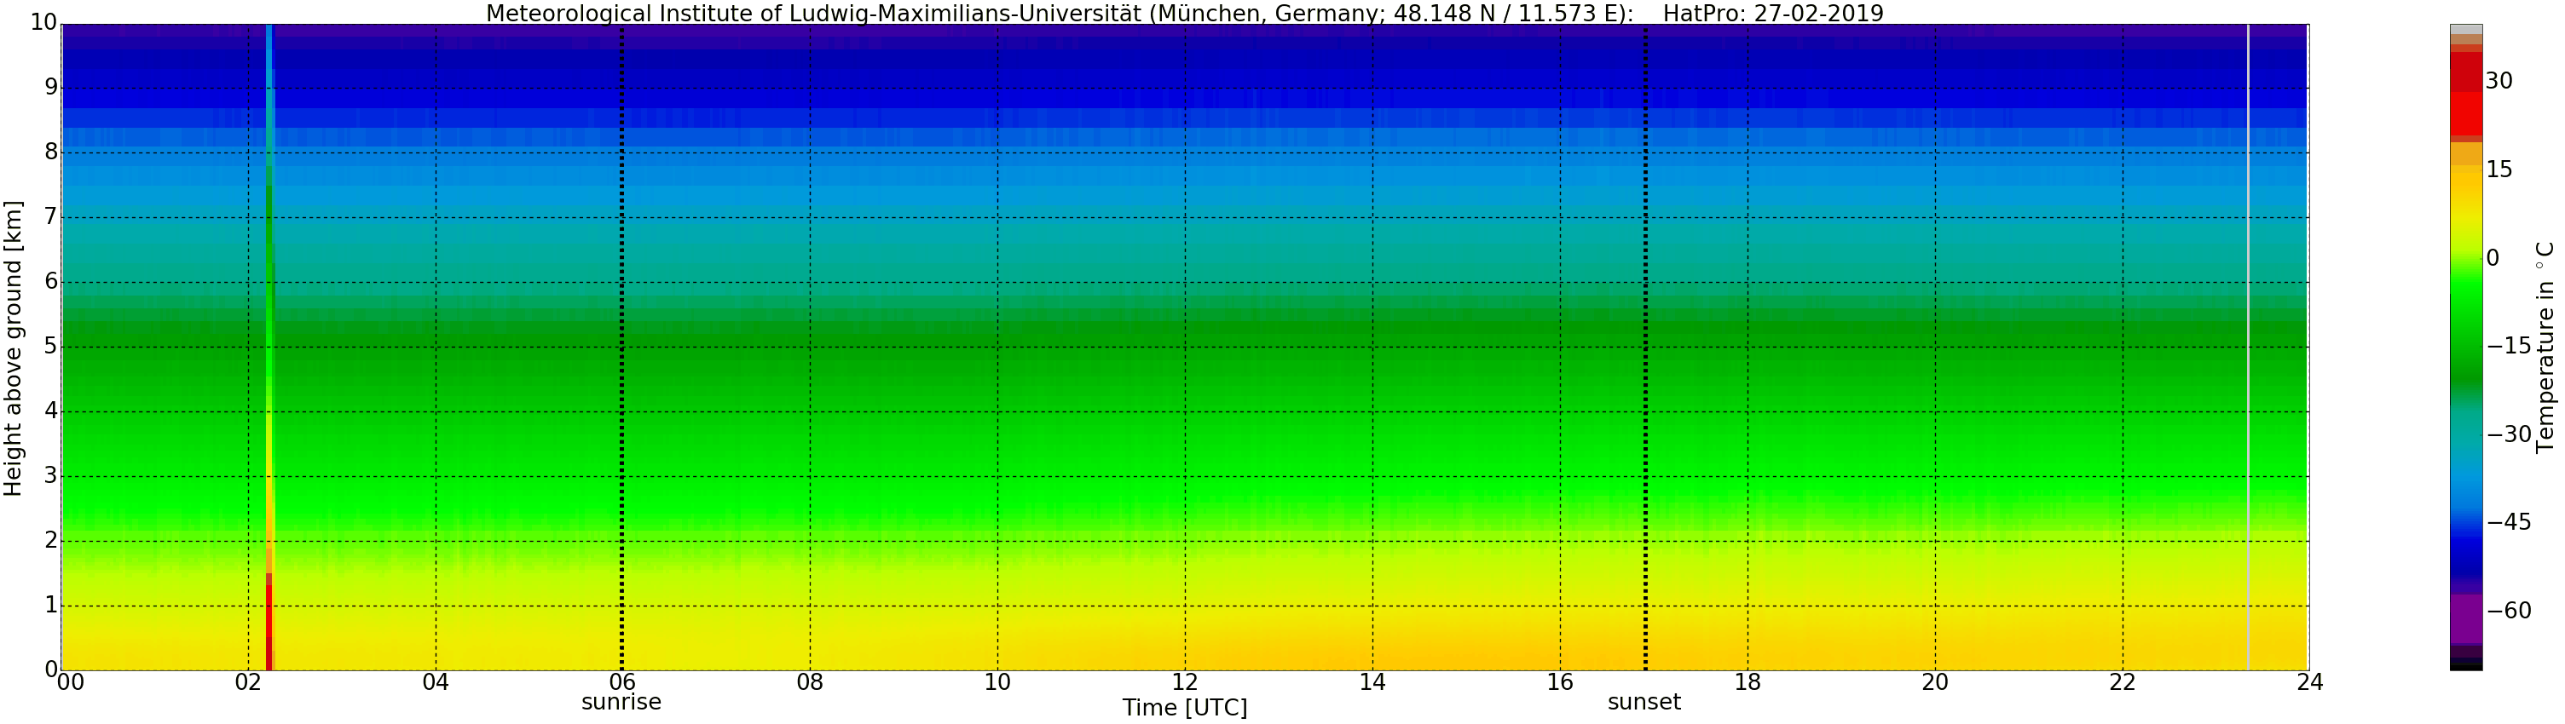
Task: Click the 30 label on the colorbar
Action: (x=2499, y=82)
